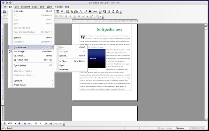209x131 pixels.
Task: Click extract page icon with blue arrow
Action: coord(113,12)
